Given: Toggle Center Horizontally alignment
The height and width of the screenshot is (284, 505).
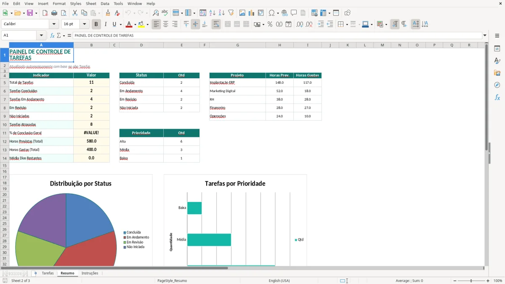Looking at the screenshot, I should coord(165,24).
